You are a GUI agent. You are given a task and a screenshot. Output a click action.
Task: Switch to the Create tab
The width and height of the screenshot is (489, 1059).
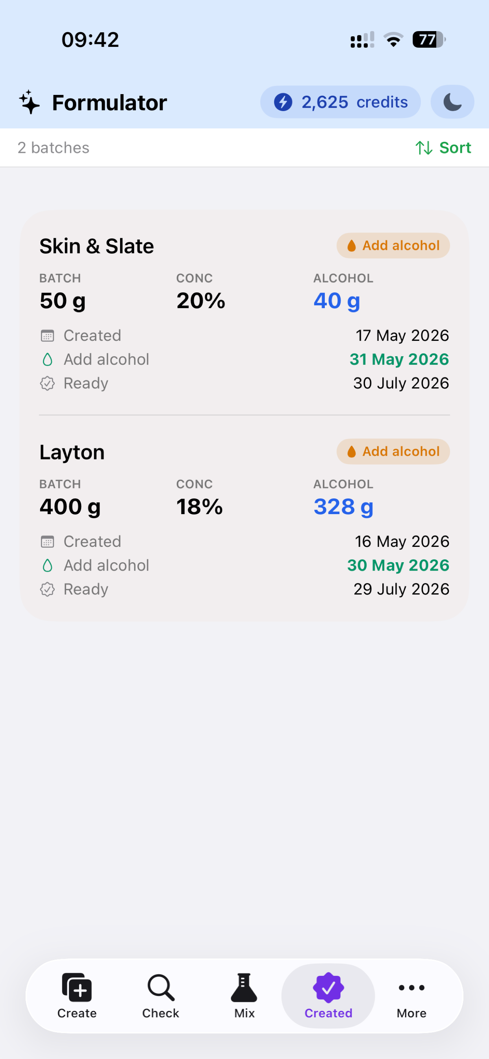[77, 996]
